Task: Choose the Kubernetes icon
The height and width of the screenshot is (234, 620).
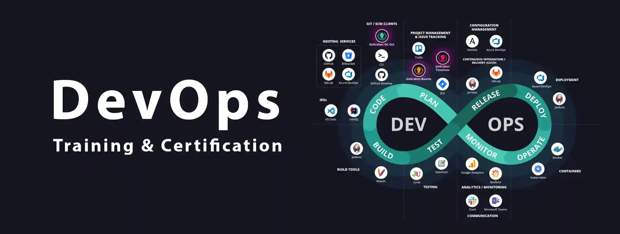Action: click(x=538, y=169)
